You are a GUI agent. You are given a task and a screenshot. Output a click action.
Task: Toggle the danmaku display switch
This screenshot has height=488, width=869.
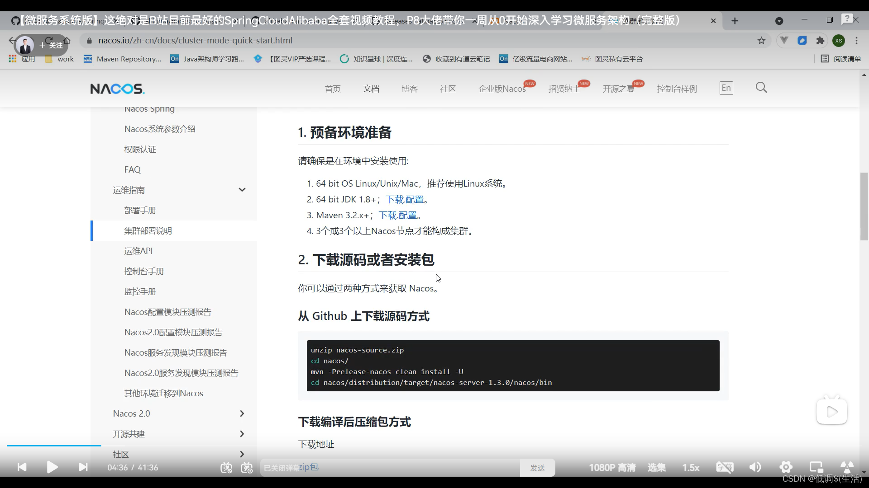(226, 468)
